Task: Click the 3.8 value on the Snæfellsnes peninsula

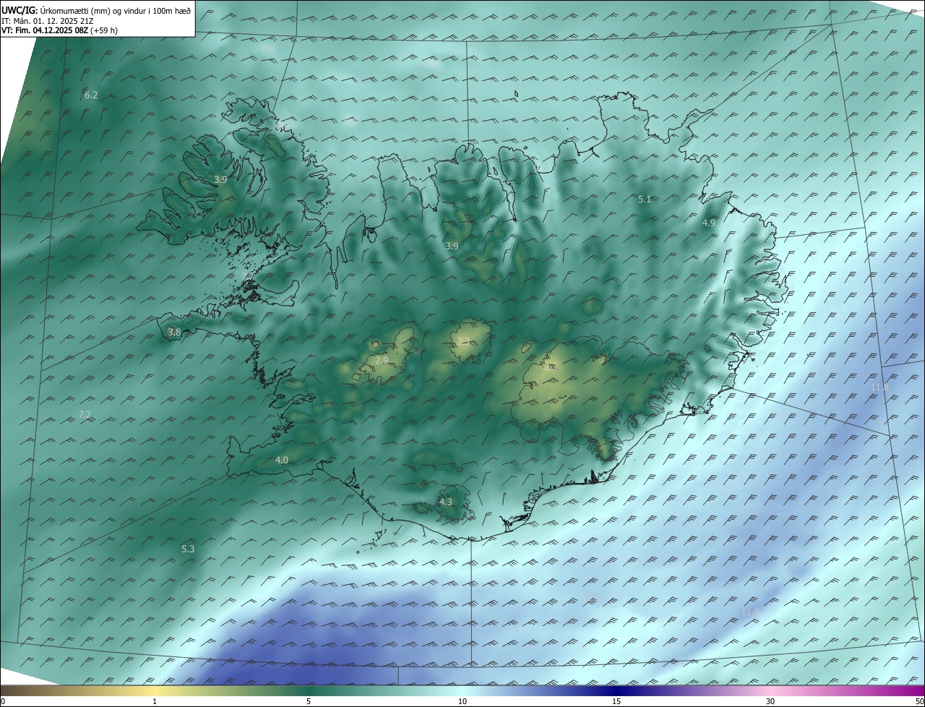Action: pyautogui.click(x=174, y=333)
